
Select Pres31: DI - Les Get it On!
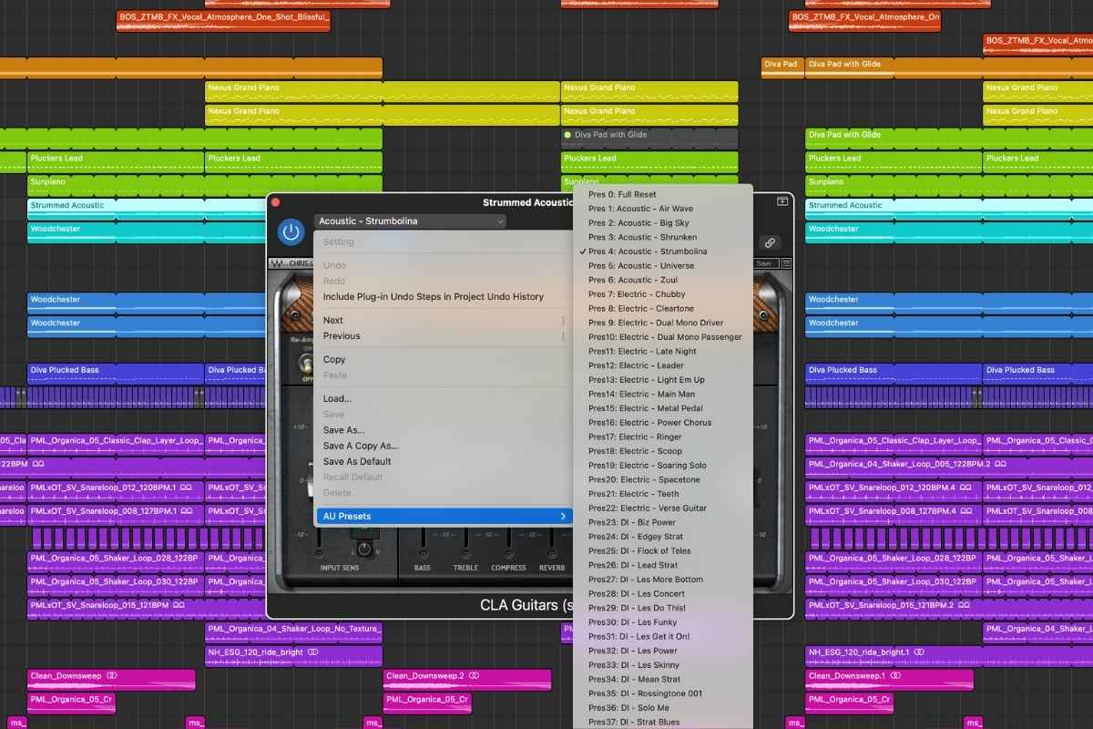[x=662, y=637]
